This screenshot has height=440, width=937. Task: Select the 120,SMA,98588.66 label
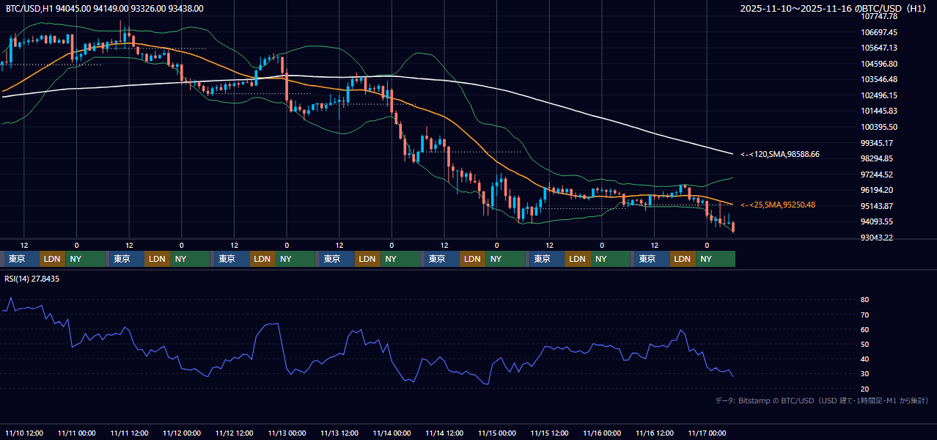(780, 154)
